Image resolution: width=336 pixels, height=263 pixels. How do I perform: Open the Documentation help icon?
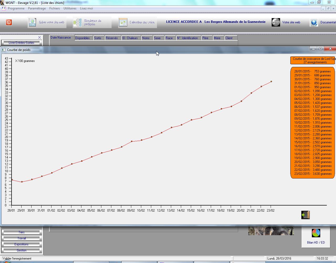(x=314, y=22)
